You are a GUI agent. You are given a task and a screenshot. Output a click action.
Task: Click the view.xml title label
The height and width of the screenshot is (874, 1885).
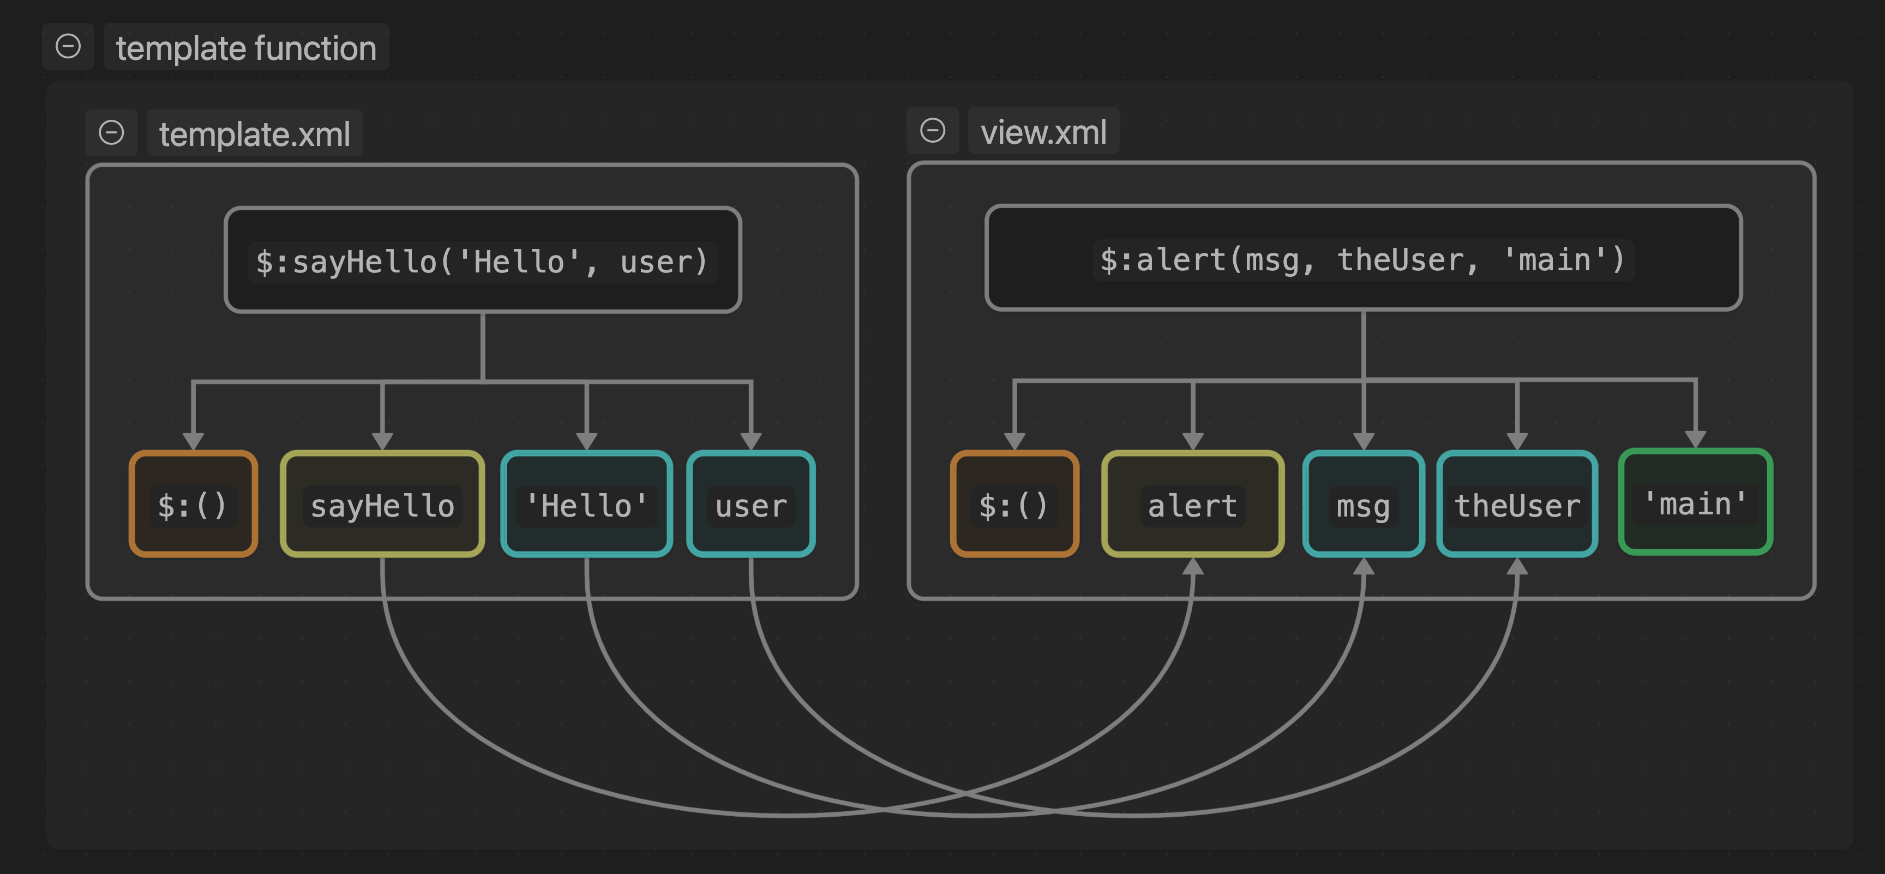pyautogui.click(x=1043, y=132)
